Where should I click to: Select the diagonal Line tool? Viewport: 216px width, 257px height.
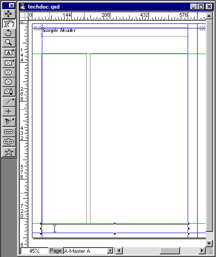pos(9,102)
